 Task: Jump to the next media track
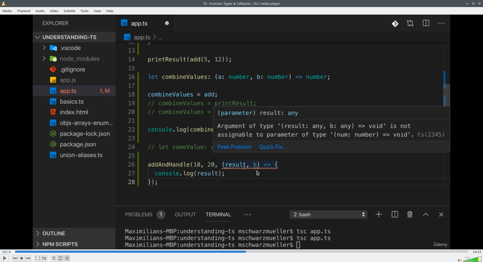(28, 258)
